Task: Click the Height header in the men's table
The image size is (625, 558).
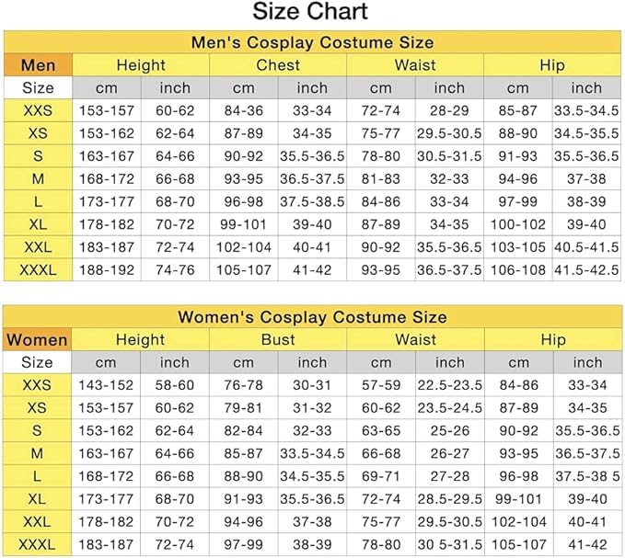Action: 141,65
